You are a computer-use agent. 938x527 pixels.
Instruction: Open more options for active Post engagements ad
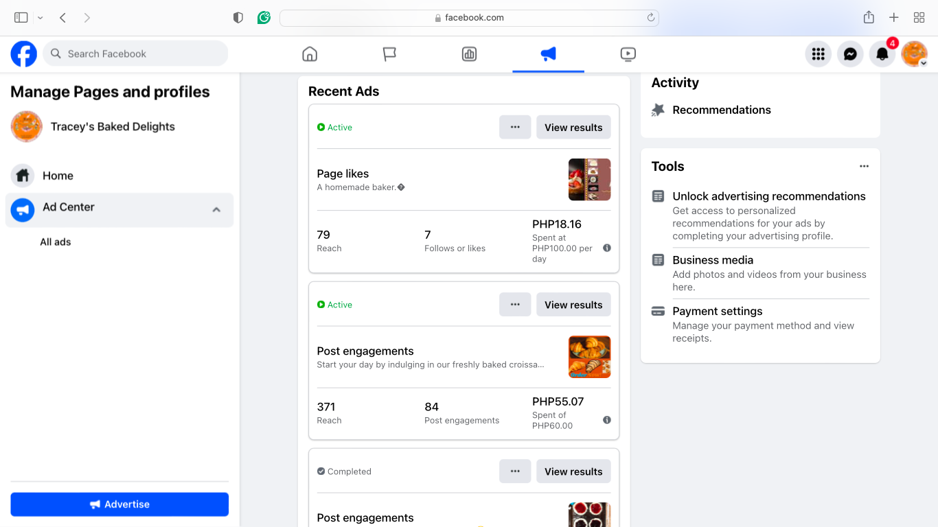pyautogui.click(x=515, y=305)
